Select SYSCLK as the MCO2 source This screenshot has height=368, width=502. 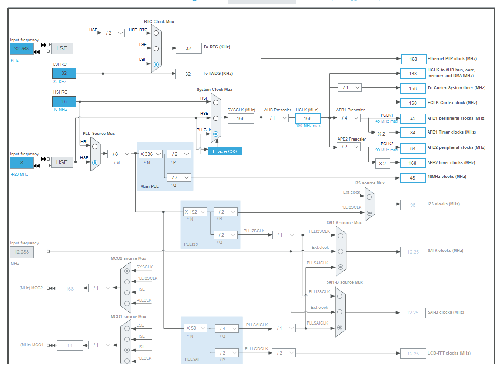click(x=126, y=271)
